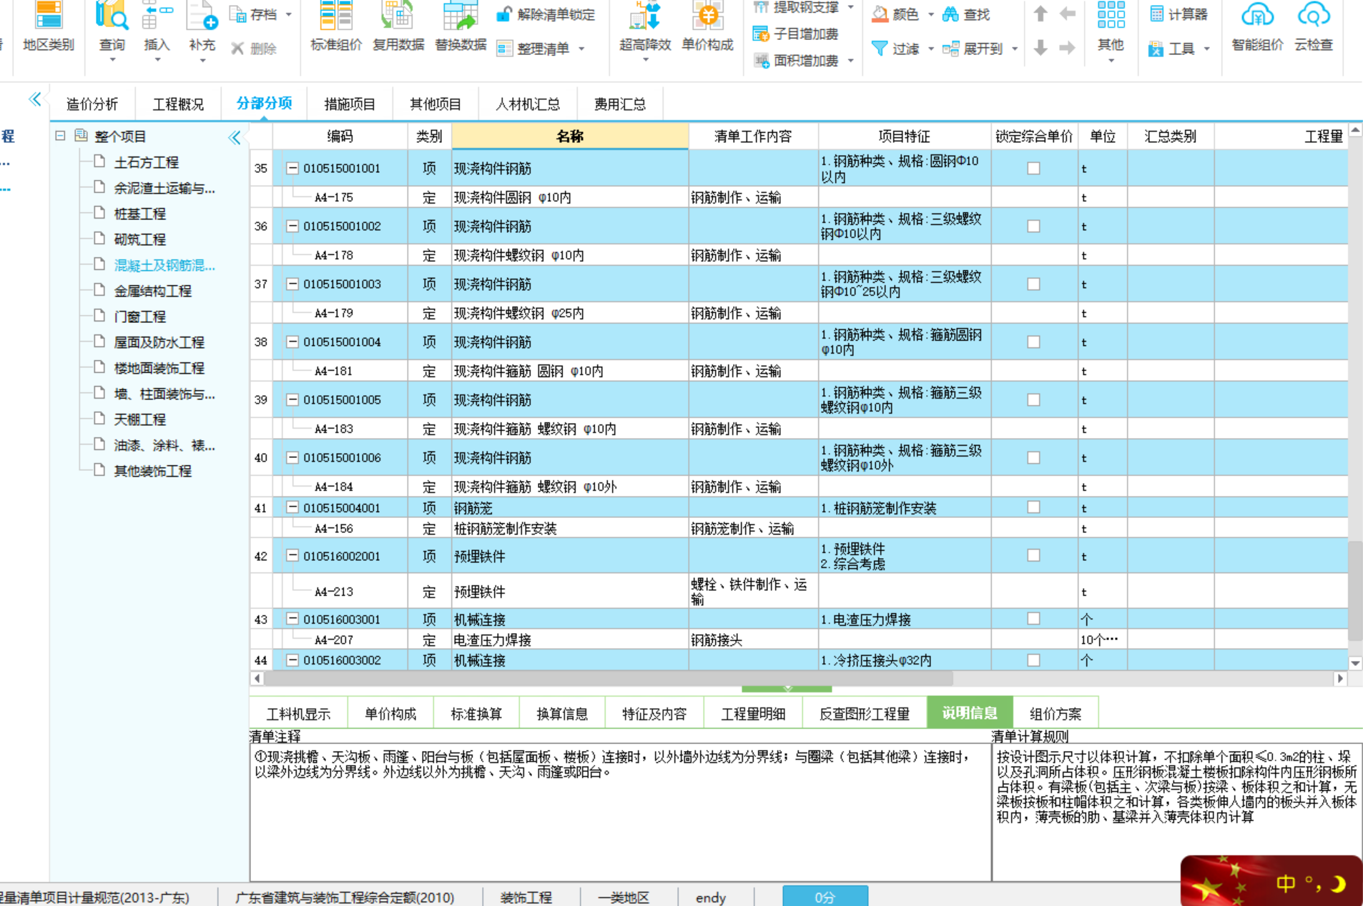Open the 存档 dropdown arrow
Screen dimensions: 1363x906
(288, 14)
